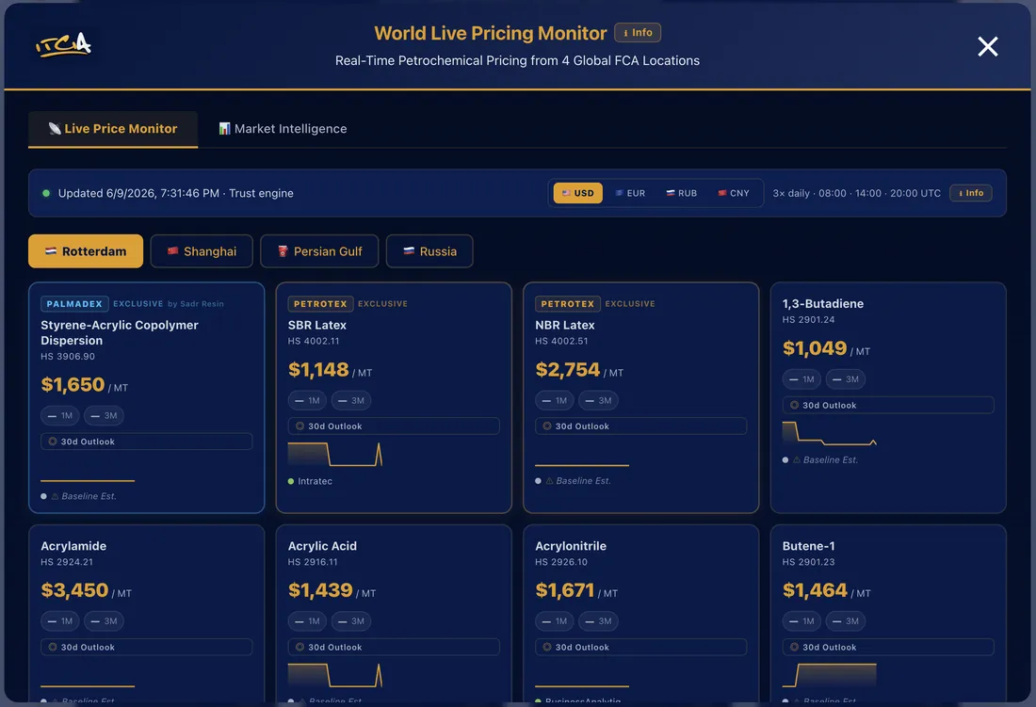Click the $1,650 price on Styrene-Acrylic card

pos(73,384)
